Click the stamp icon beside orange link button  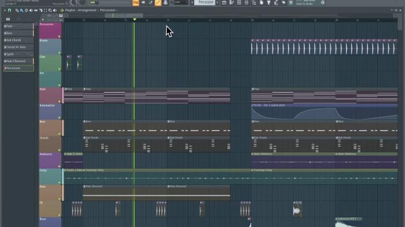[165, 2]
